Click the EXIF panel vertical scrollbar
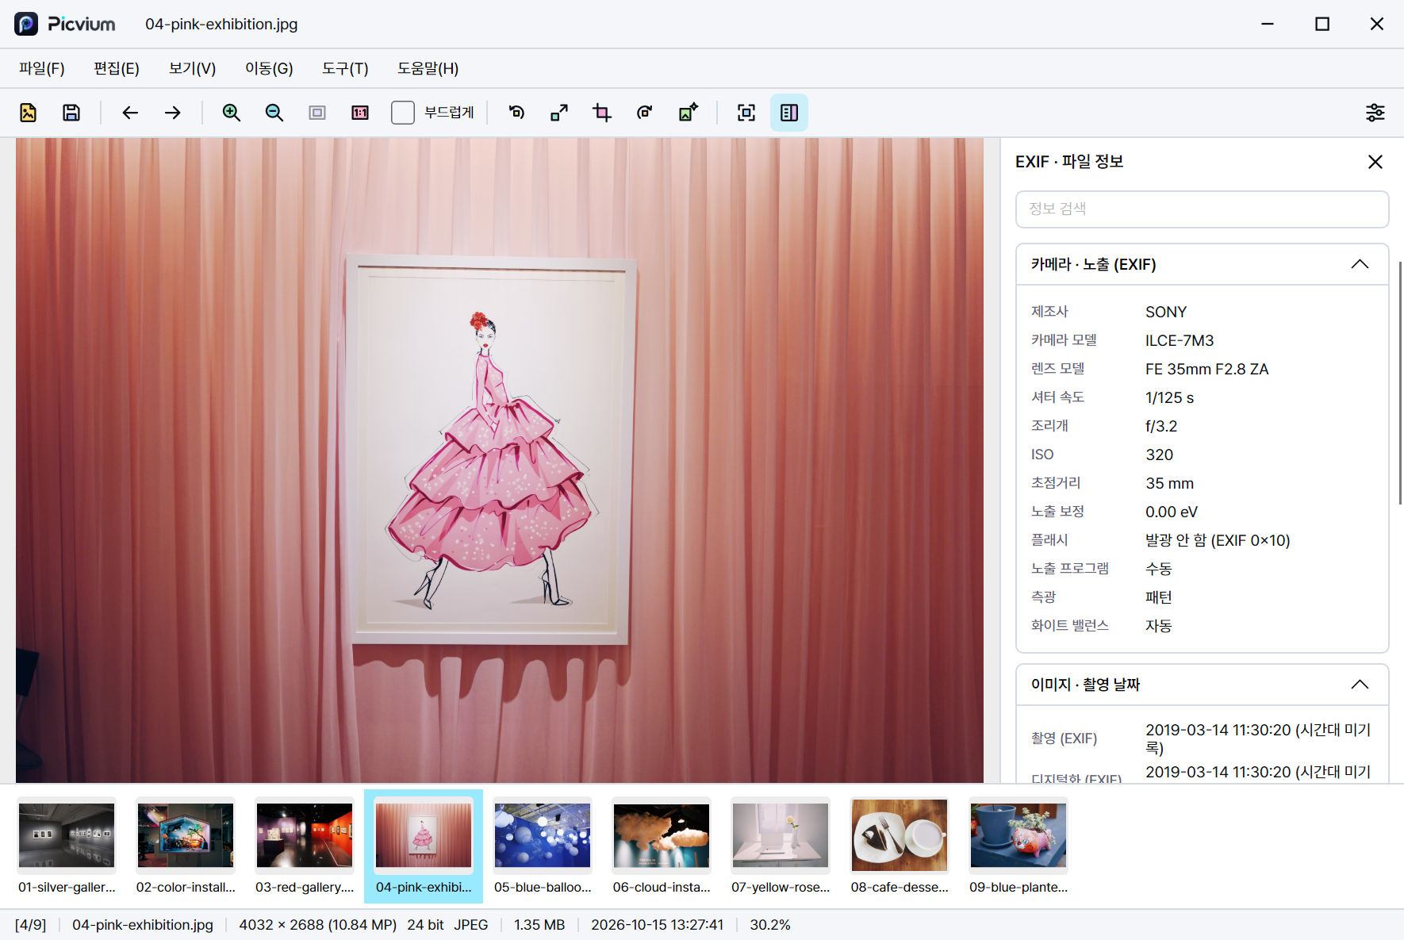The height and width of the screenshot is (940, 1404). pyautogui.click(x=1400, y=382)
